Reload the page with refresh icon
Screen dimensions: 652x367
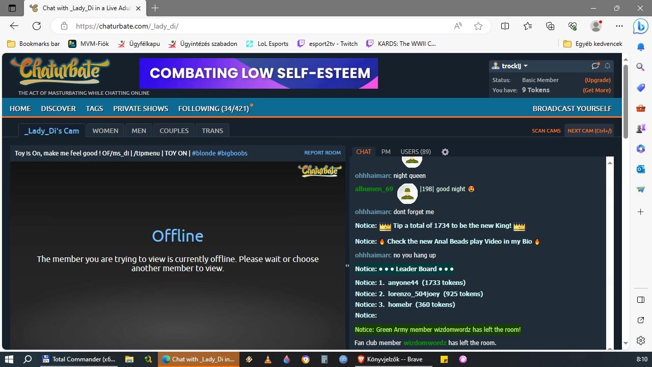point(37,26)
